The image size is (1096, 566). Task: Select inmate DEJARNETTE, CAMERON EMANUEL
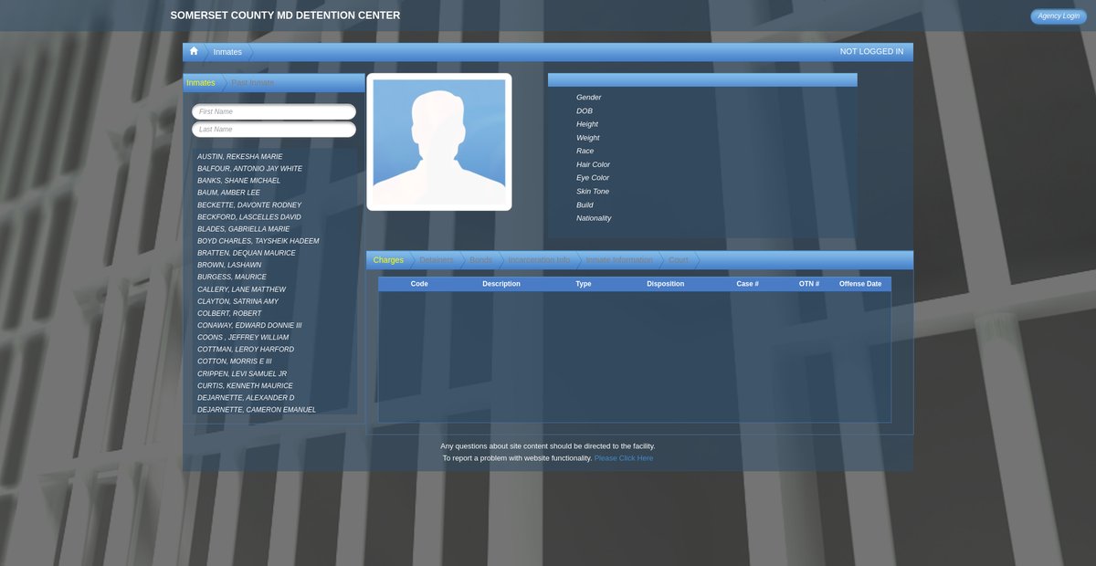point(257,410)
